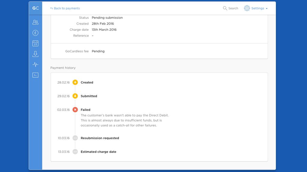Click the GC logo in the sidebar
Screen dimensions: 307x172
pyautogui.click(x=35, y=8)
